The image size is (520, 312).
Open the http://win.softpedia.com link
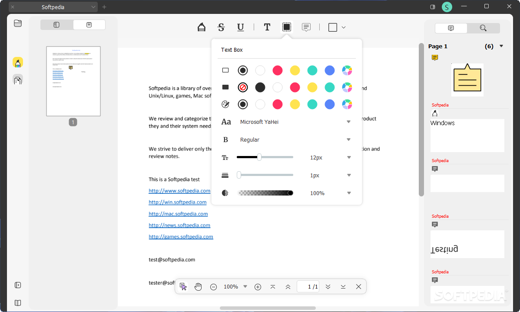pyautogui.click(x=177, y=202)
